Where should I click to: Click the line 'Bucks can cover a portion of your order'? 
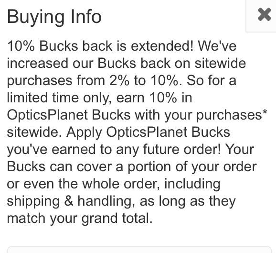[132, 167]
